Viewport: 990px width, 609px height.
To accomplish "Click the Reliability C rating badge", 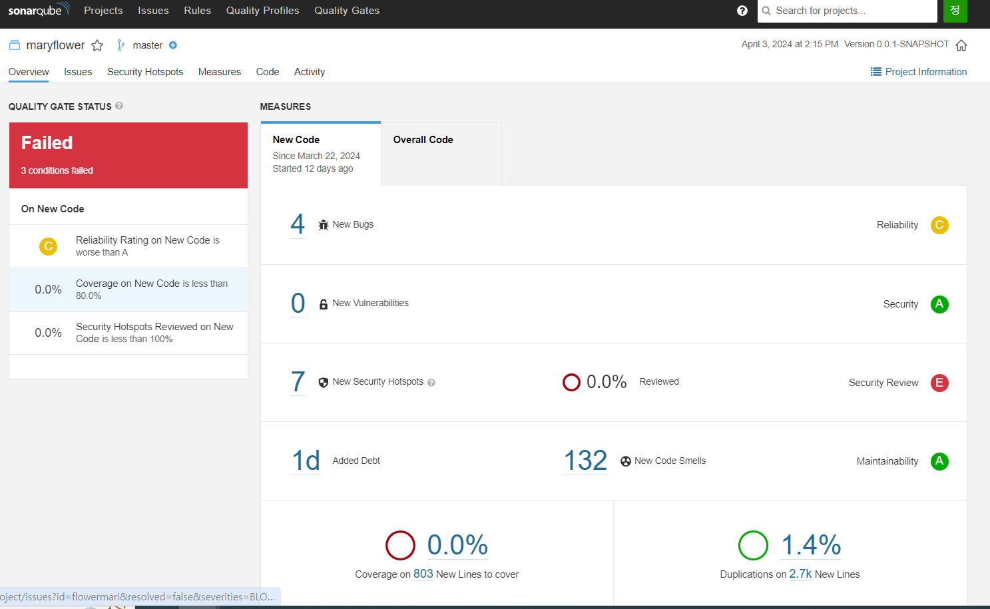I will coord(939,225).
